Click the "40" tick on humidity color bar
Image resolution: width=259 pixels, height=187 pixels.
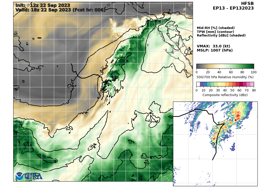[x=219, y=72]
